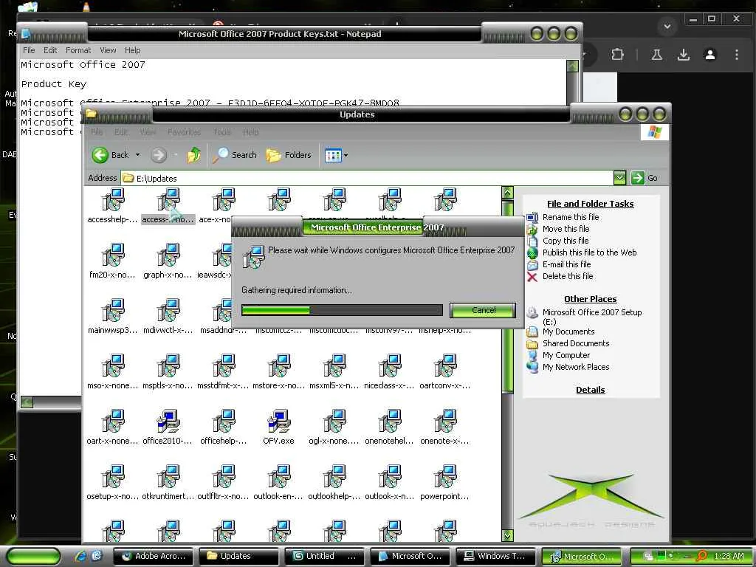Click the E:\Updates address field
The width and height of the screenshot is (756, 567).
point(367,178)
